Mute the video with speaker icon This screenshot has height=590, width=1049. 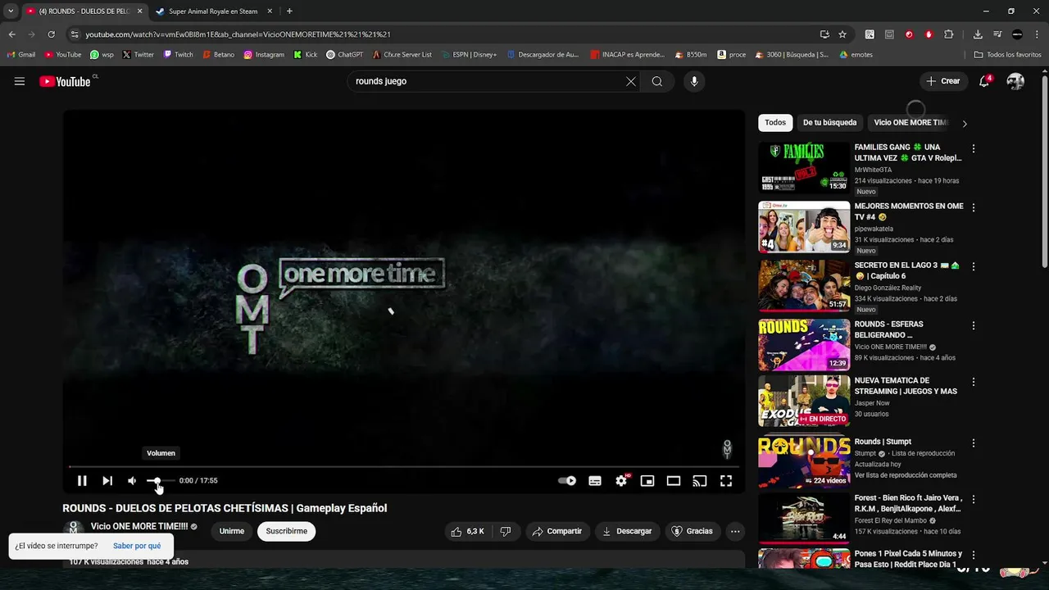coord(132,481)
